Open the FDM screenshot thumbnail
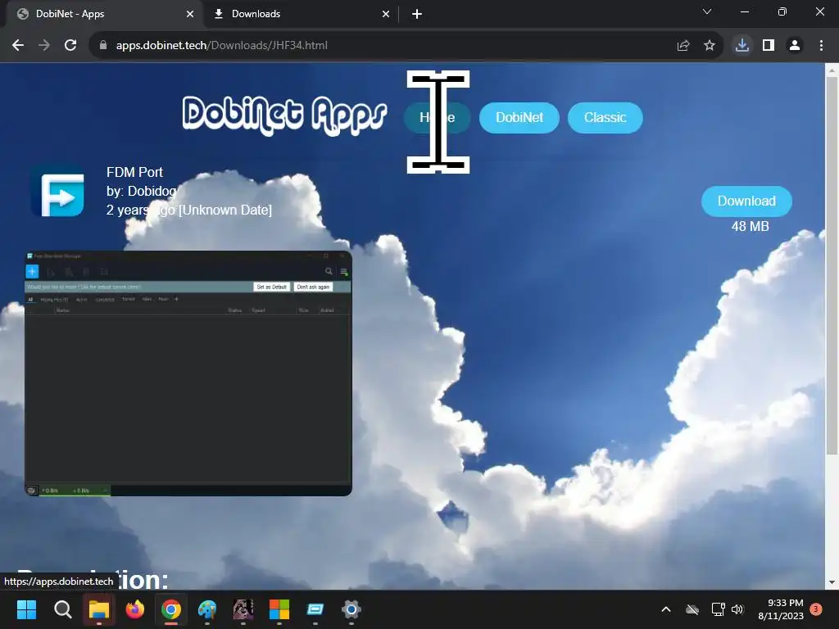This screenshot has height=629, width=839. click(x=188, y=373)
